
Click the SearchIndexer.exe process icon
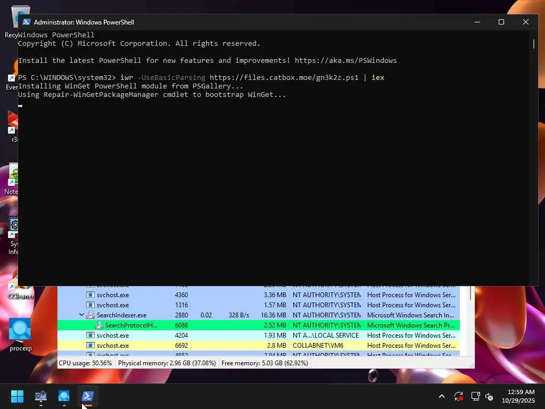tap(90, 315)
